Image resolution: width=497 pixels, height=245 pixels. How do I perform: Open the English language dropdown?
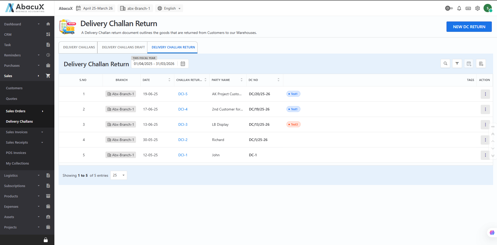pyautogui.click(x=169, y=8)
